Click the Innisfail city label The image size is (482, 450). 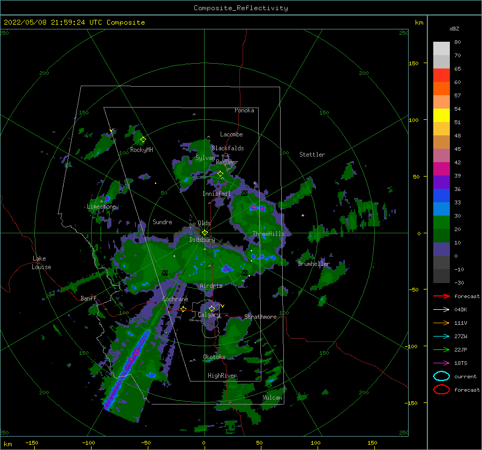pos(216,194)
